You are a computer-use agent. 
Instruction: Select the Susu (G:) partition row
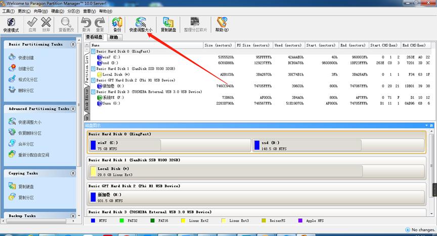(x=111, y=103)
